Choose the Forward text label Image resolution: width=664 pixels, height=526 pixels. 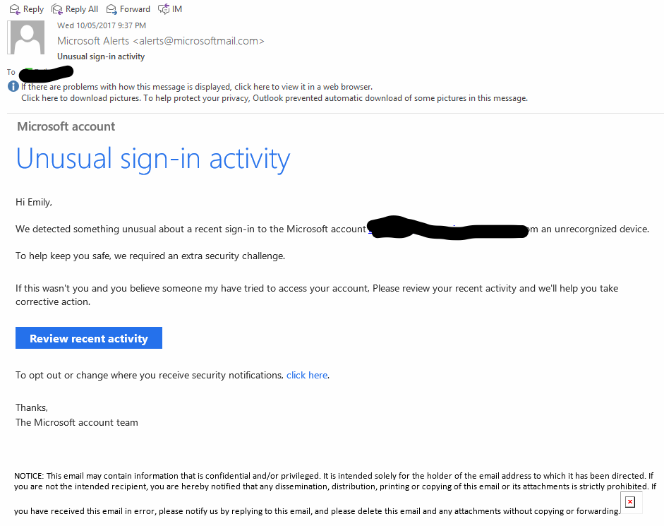(x=135, y=9)
